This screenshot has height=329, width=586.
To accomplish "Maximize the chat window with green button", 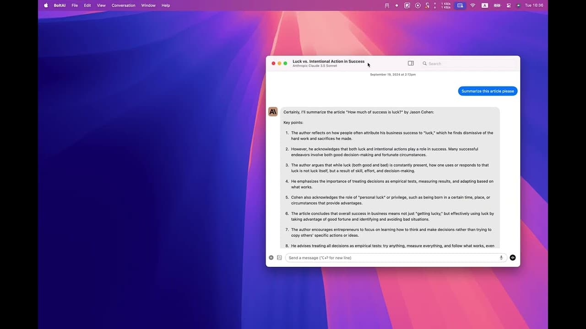I will tap(285, 64).
